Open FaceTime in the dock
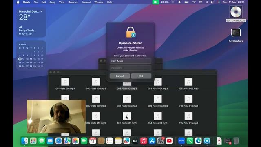Image resolution: width=261 pixels, height=147 pixels. tap(84, 141)
